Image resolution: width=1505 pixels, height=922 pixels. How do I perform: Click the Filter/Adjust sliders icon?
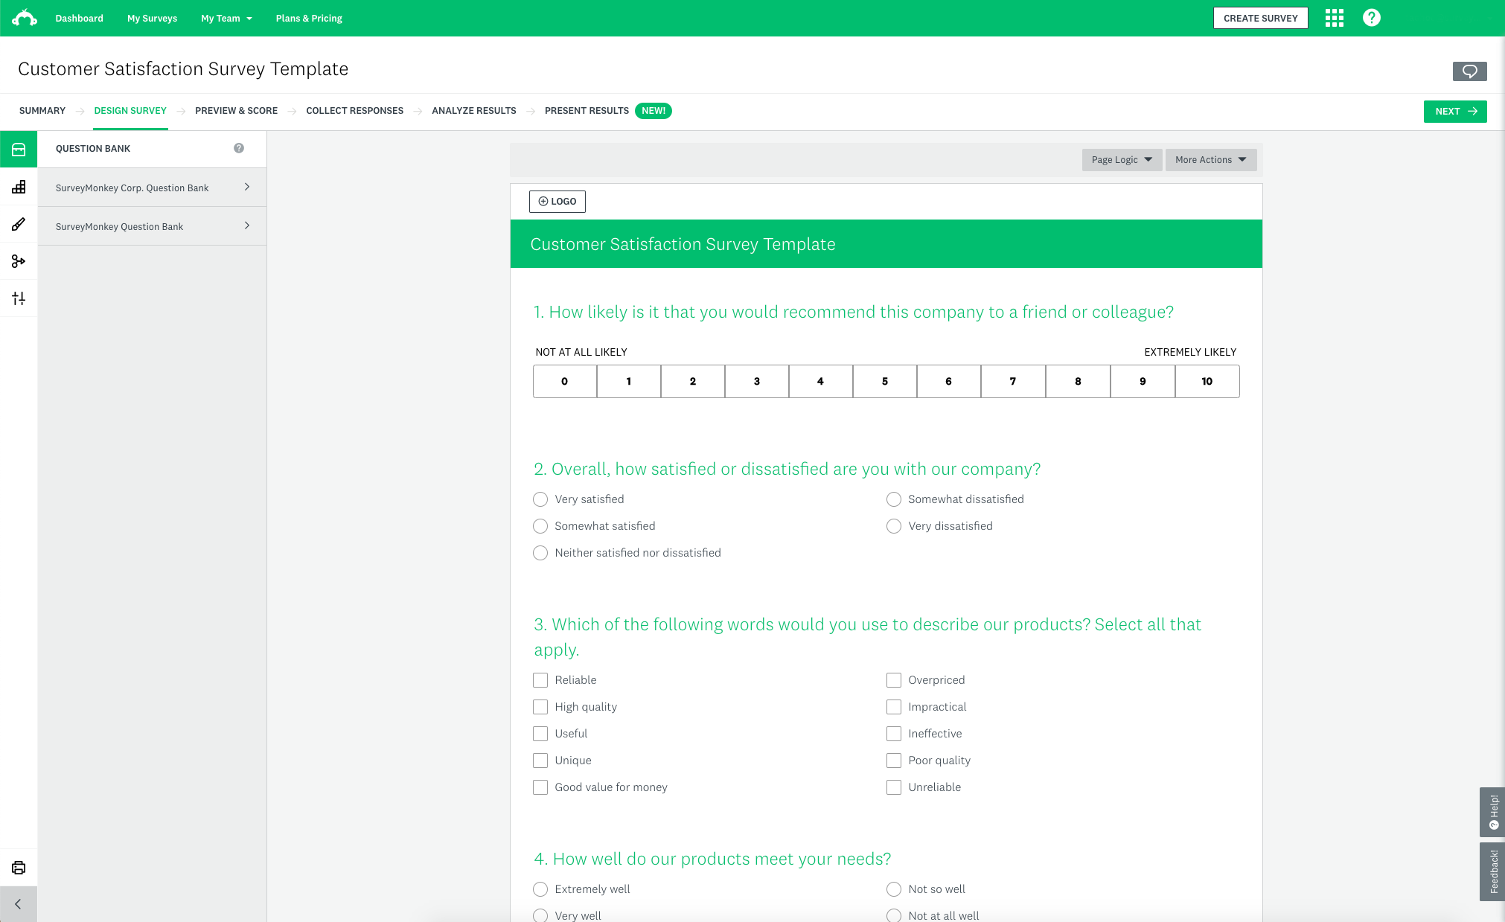(x=19, y=298)
